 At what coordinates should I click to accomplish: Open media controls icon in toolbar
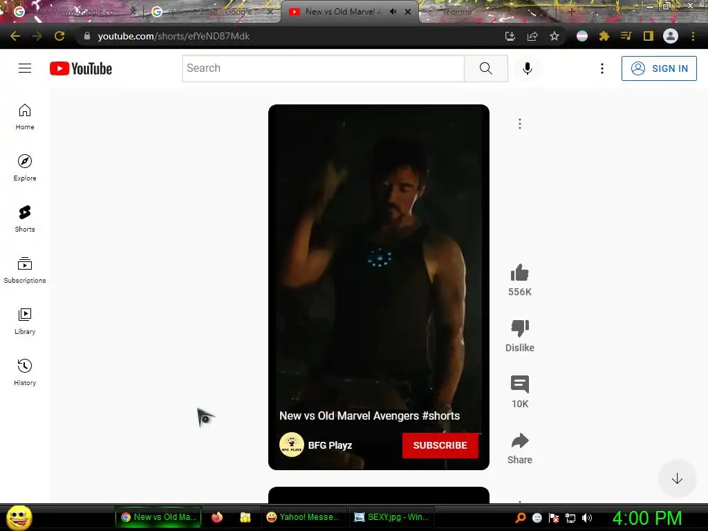(626, 36)
